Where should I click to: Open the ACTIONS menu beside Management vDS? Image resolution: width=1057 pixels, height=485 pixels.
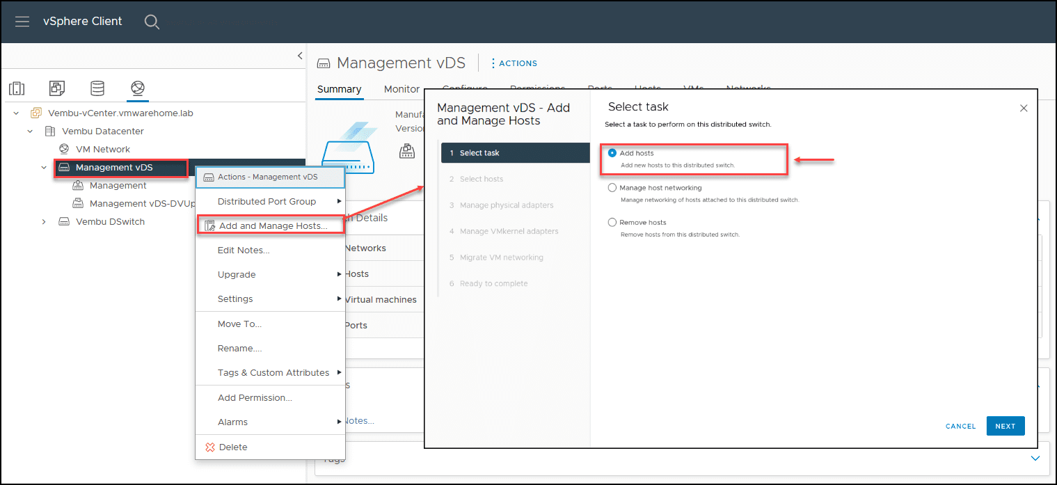pyautogui.click(x=514, y=63)
